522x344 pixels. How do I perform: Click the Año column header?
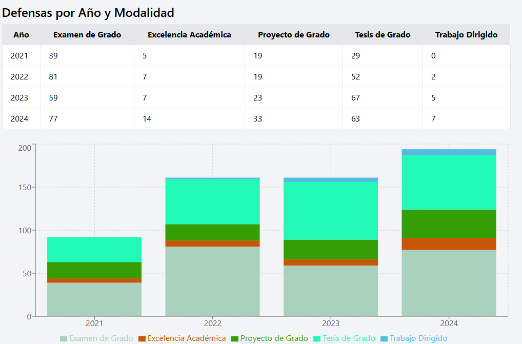click(22, 34)
